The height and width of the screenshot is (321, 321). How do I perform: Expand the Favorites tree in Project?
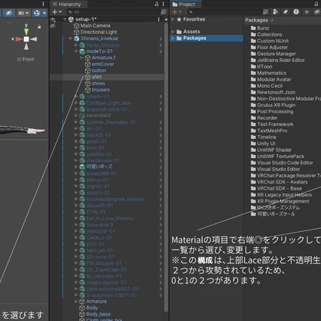point(173,19)
